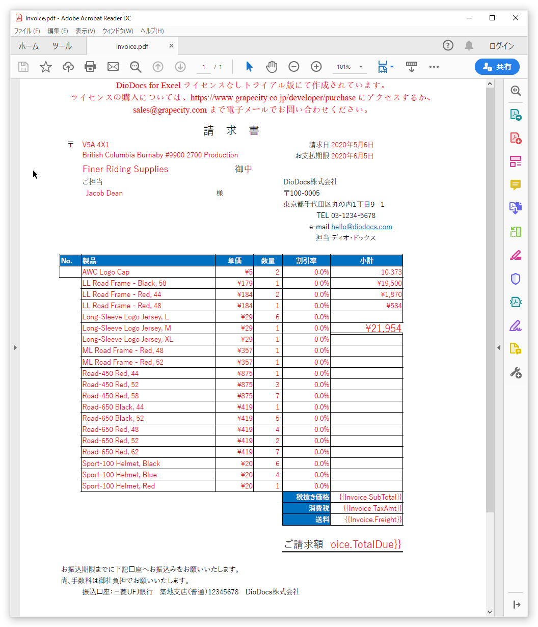The image size is (538, 627).
Task: Click the Jacob Dean contact name
Action: click(x=104, y=193)
